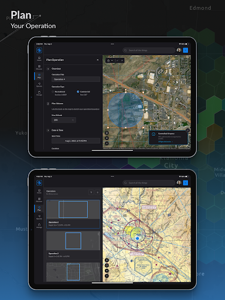The height and width of the screenshot is (300, 225).
Task: Open the Operate sidebar icon on the lower tablet
Action: (39, 217)
